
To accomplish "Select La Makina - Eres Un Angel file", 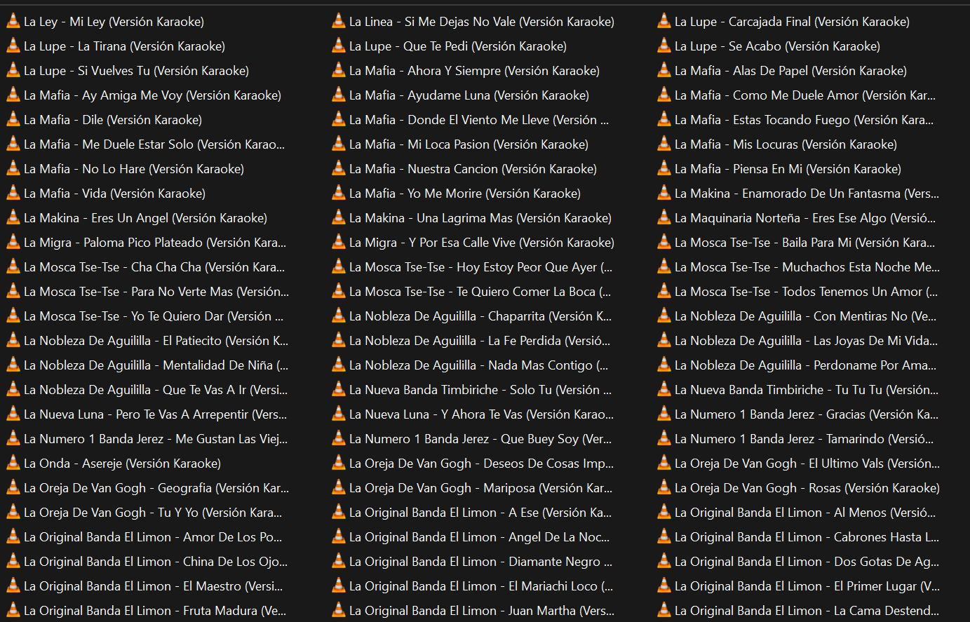I will [x=145, y=218].
